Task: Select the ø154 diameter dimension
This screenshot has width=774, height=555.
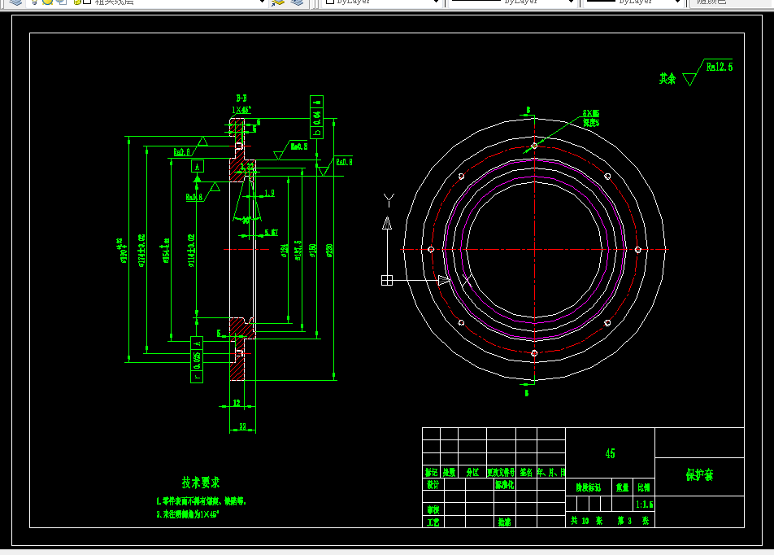Action: (167, 250)
